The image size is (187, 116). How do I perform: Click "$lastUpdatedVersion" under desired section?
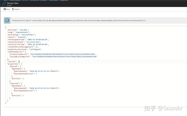[x=25, y=74]
